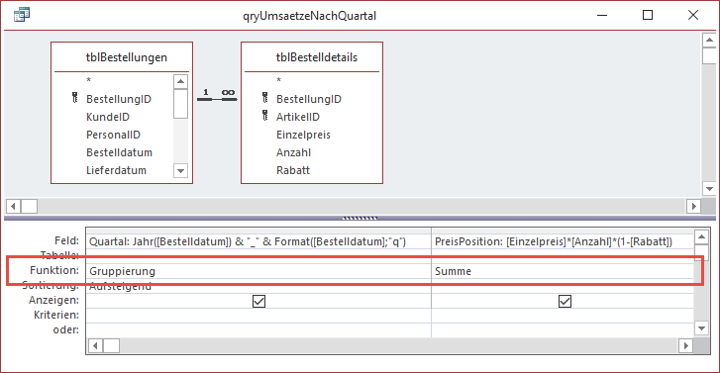Screen dimensions: 720x373
Task: Close the qryUmsaetzeNachQuartal query window
Action: (x=693, y=15)
